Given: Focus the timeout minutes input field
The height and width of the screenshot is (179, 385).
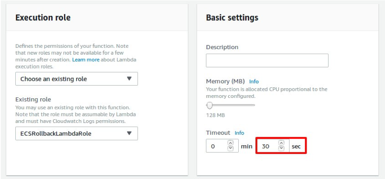Looking at the screenshot, I should (222, 146).
